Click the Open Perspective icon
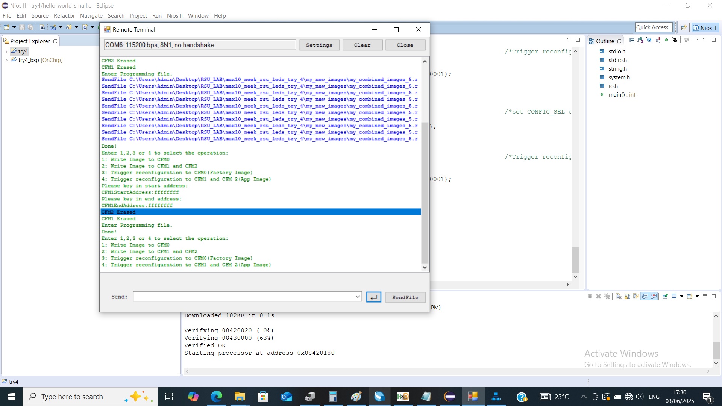722x406 pixels. pyautogui.click(x=684, y=28)
